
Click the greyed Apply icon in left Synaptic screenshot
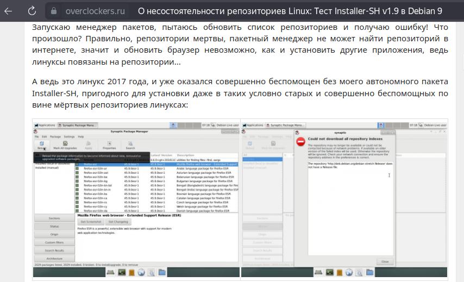[89, 145]
